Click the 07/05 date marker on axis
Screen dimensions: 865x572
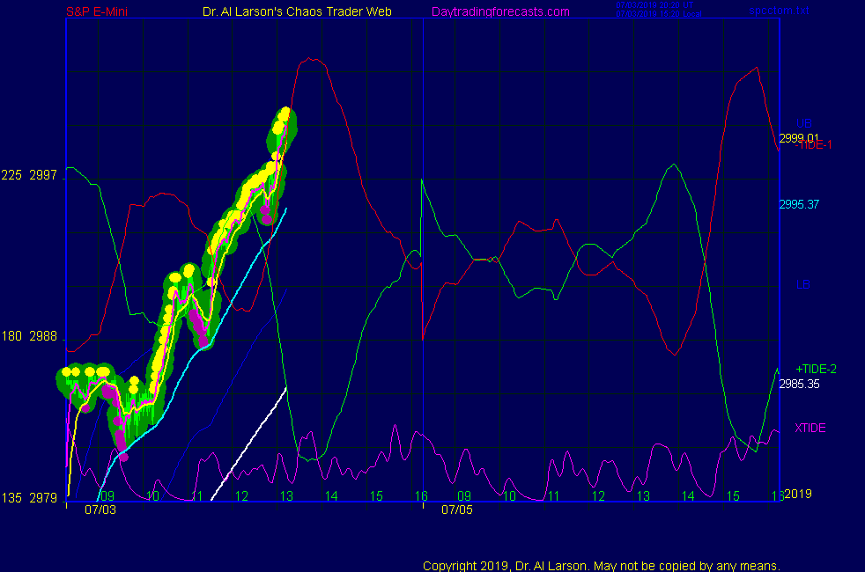pos(456,510)
